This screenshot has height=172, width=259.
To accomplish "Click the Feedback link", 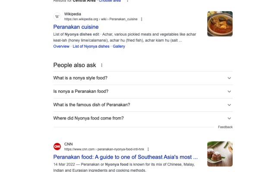I will pyautogui.click(x=225, y=127).
